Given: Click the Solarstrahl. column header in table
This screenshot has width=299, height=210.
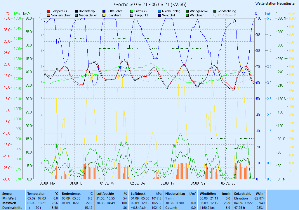Looking at the screenshot, I should (243, 194).
